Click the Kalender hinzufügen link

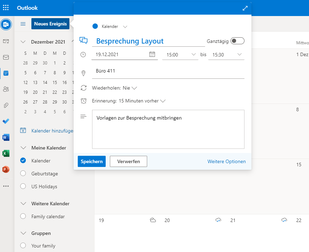pos(52,131)
